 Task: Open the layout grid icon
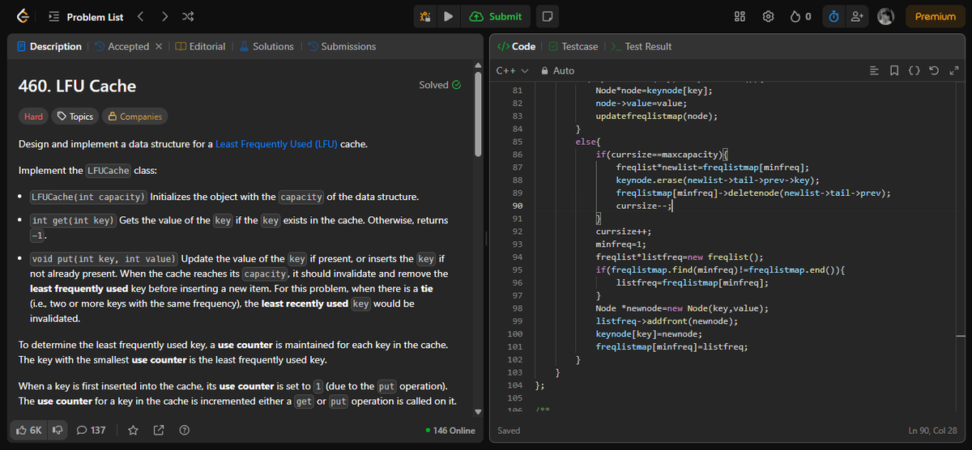[x=740, y=16]
